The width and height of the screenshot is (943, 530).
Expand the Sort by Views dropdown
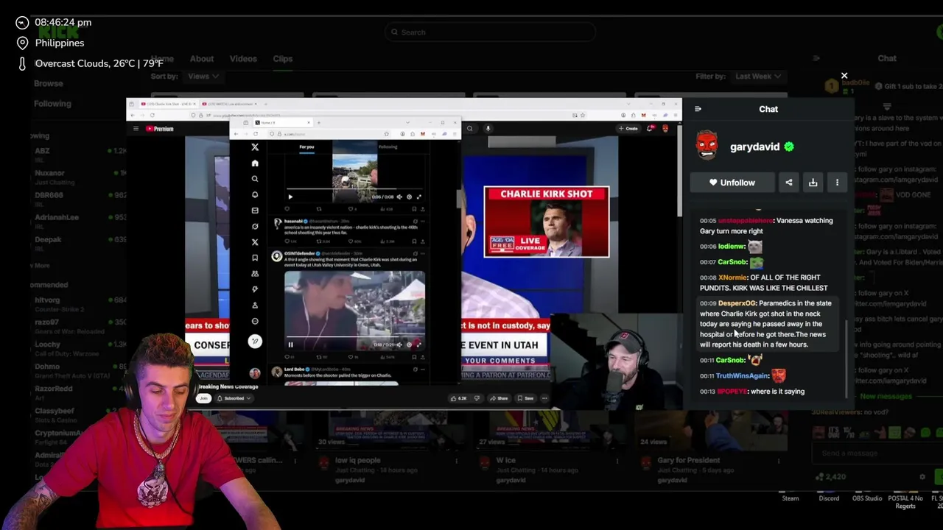pyautogui.click(x=203, y=76)
